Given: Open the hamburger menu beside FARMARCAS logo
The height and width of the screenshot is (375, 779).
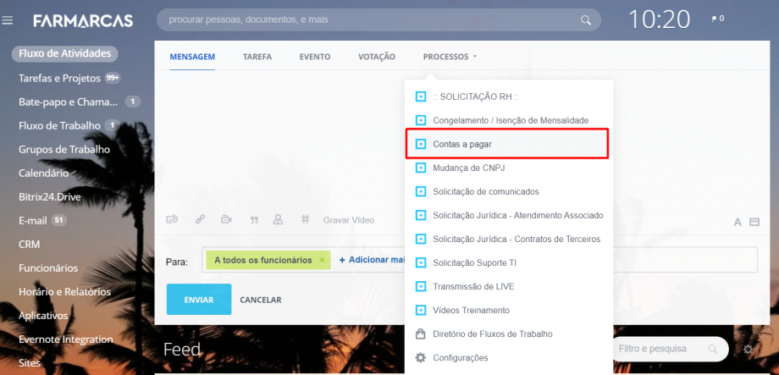Looking at the screenshot, I should (8, 19).
